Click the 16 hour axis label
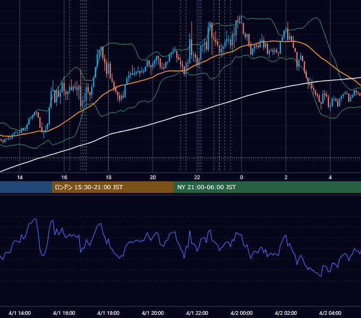 [64, 178]
